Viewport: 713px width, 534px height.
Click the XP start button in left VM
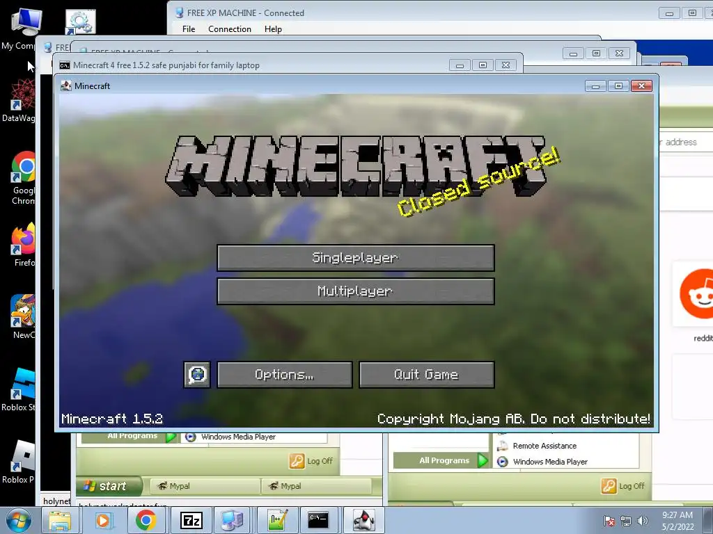108,486
